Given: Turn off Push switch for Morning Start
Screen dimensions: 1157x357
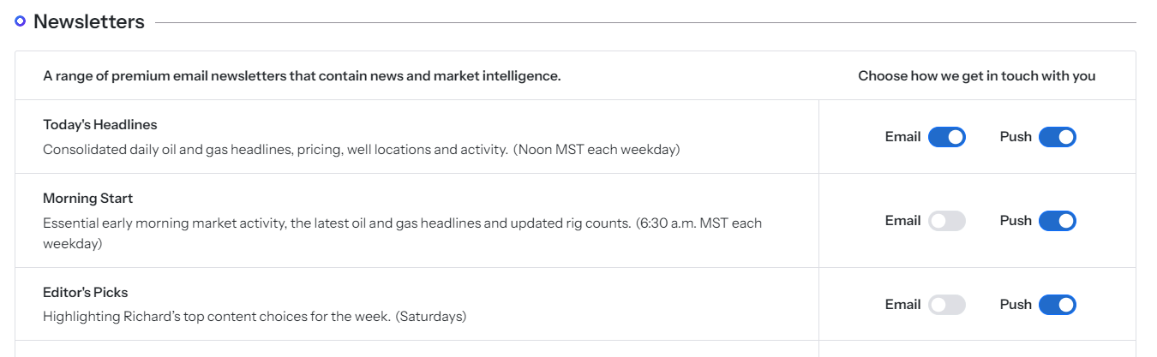Looking at the screenshot, I should 1057,221.
